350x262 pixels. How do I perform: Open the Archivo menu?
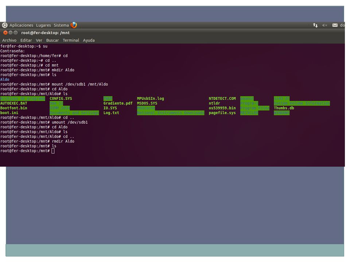9,40
